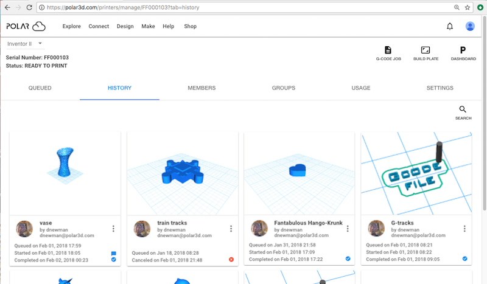Click 'Canceled on Feb 01, 2018 21:48'
Viewport: 487px width, 284px height.
click(x=167, y=260)
